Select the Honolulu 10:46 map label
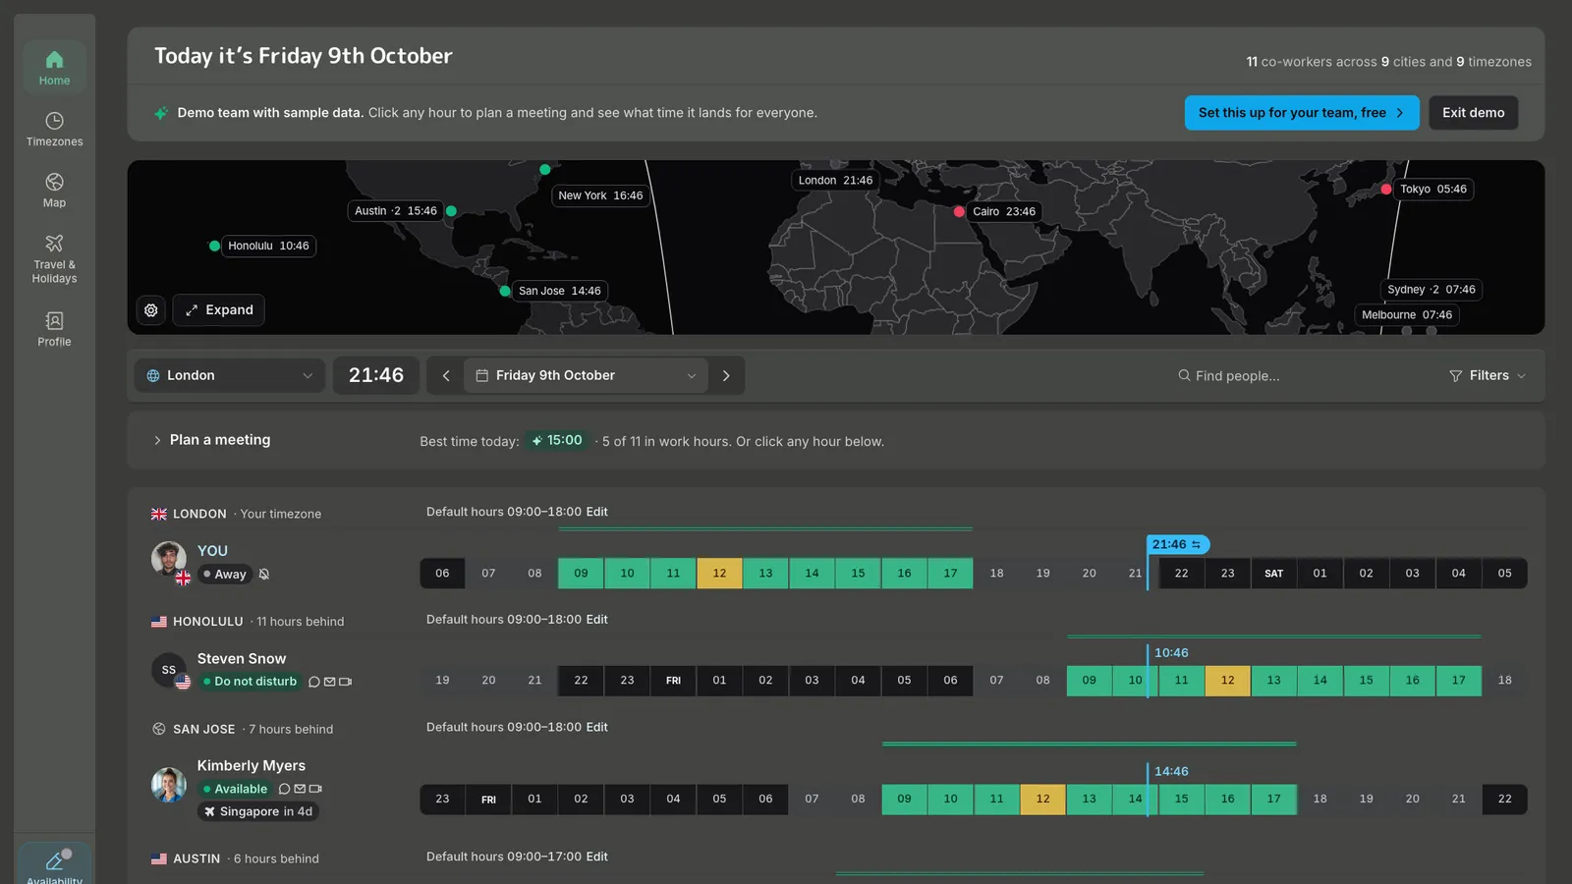This screenshot has height=884, width=1572. 268,246
